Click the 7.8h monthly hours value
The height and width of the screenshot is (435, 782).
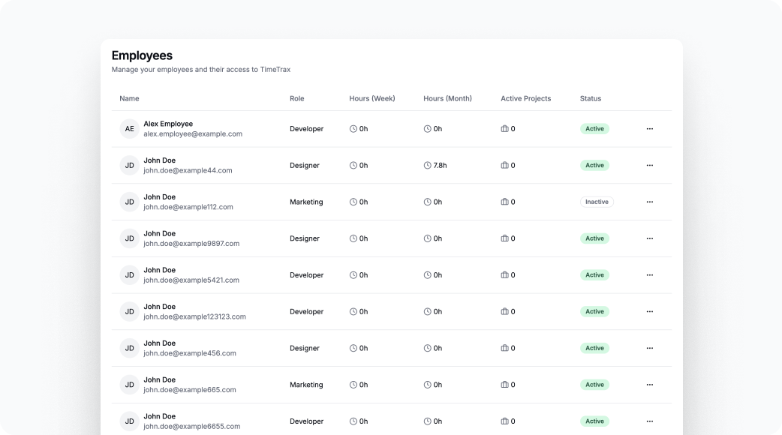pos(440,166)
